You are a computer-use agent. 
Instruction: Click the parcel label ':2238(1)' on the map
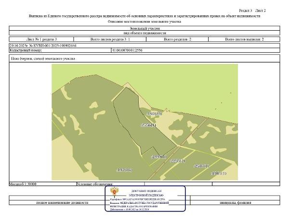coord(177,161)
